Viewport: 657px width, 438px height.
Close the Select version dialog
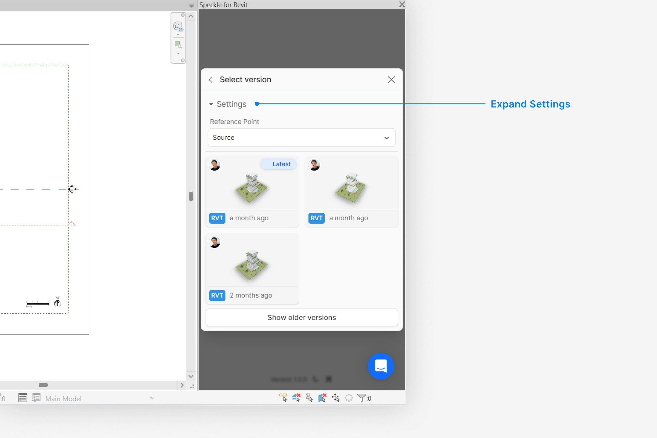tap(391, 80)
